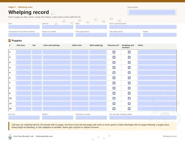Click Birth weight field for puppy 12

(98, 108)
